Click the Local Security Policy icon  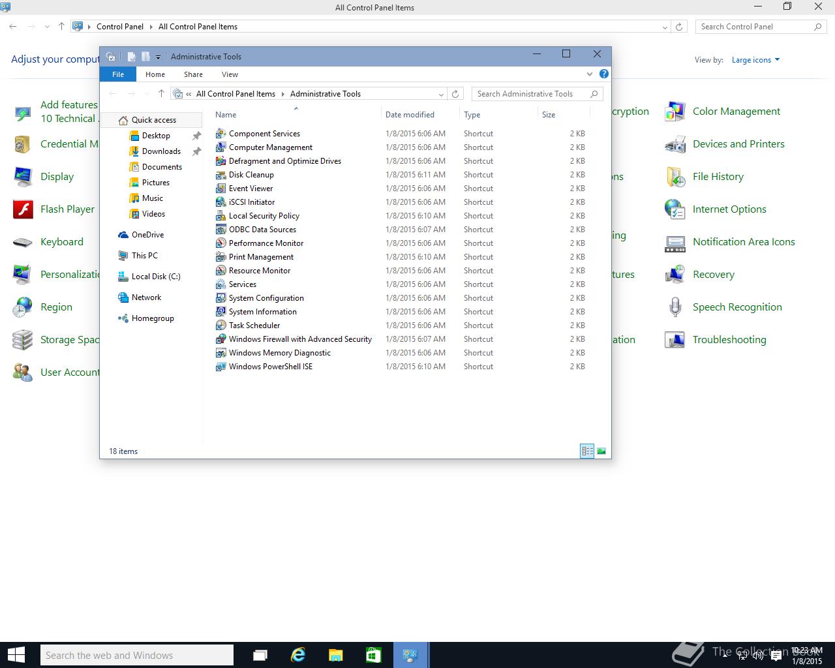click(x=220, y=215)
